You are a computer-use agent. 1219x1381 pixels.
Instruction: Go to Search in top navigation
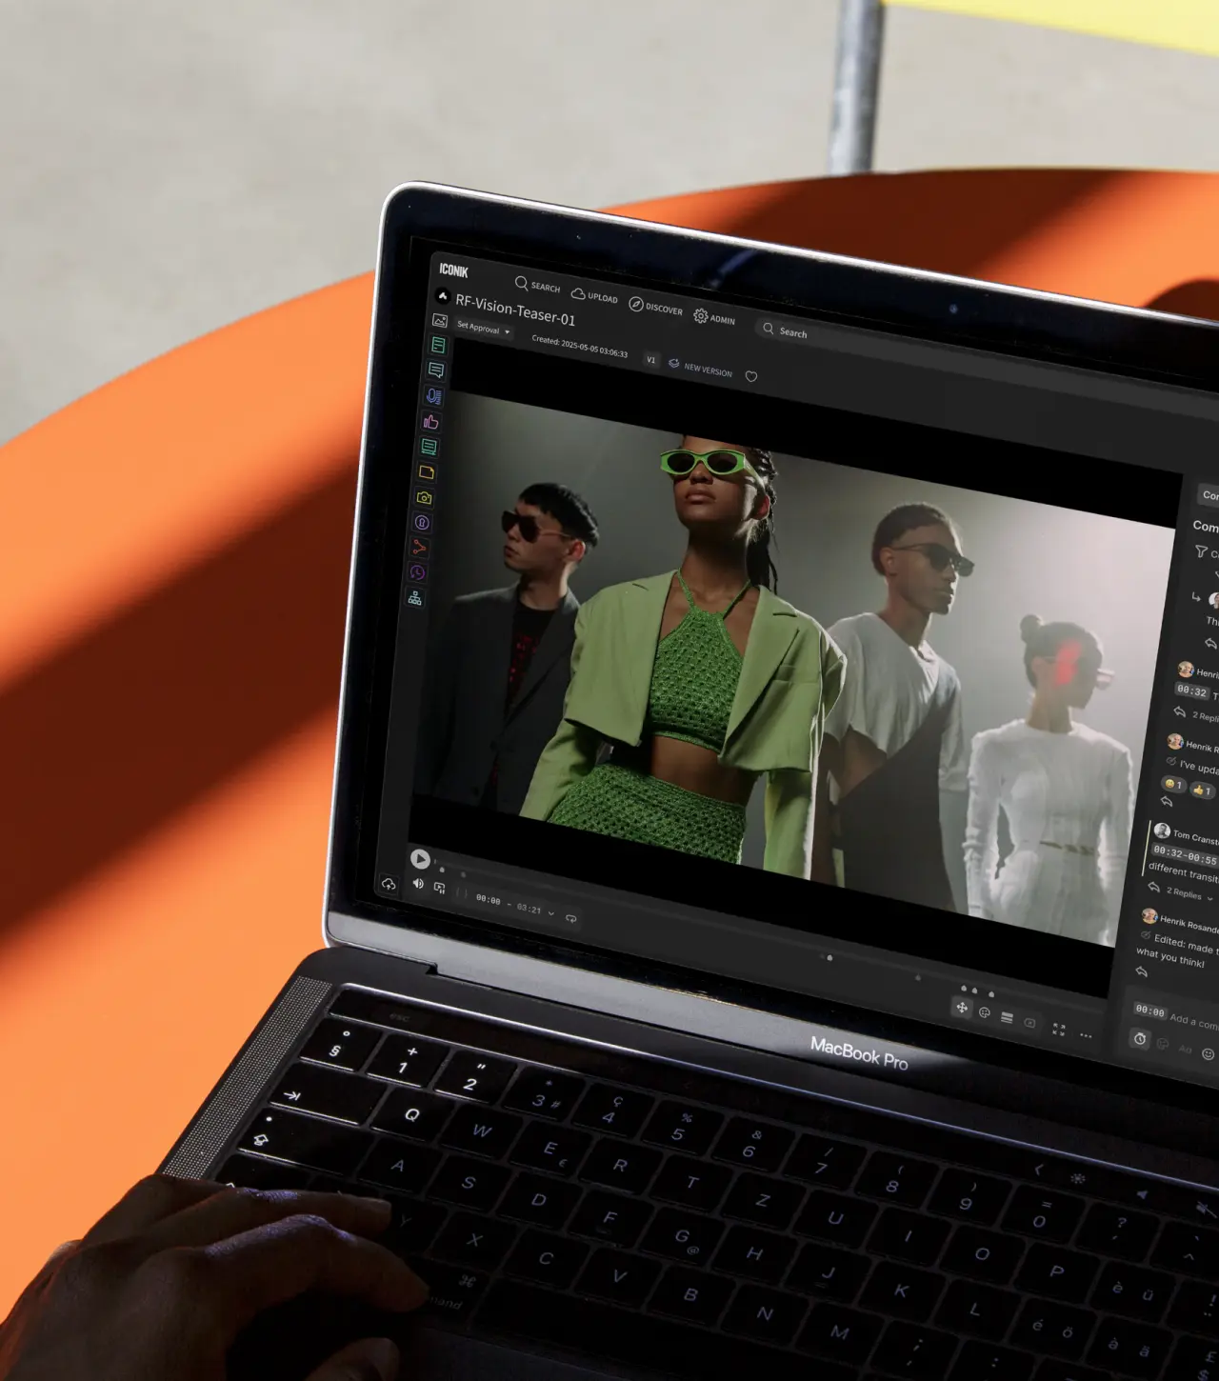(x=537, y=285)
